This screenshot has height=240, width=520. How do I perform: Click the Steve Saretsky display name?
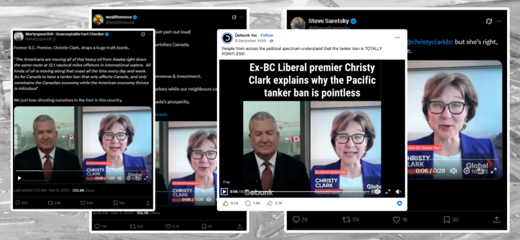point(328,21)
